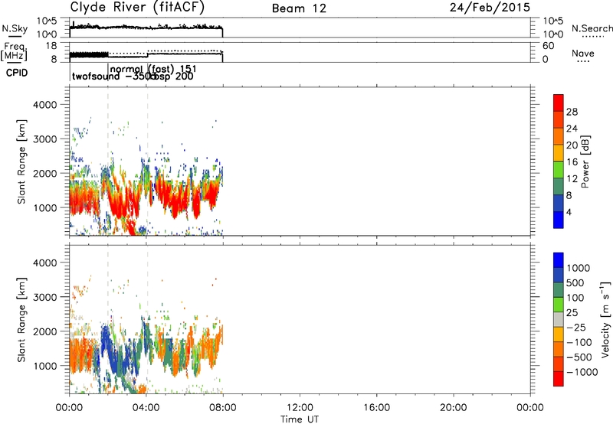Image resolution: width=613 pixels, height=424 pixels.
Task: Click the '18' frequency axis value
Action: coord(51,45)
